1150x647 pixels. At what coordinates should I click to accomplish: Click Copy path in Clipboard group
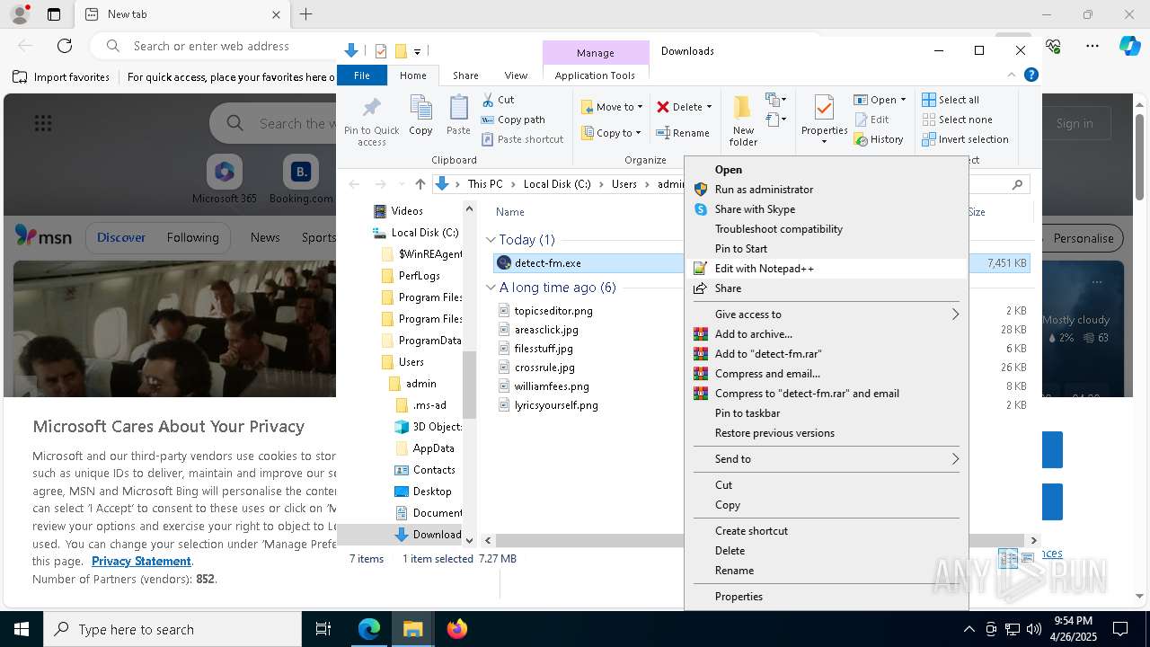[513, 120]
